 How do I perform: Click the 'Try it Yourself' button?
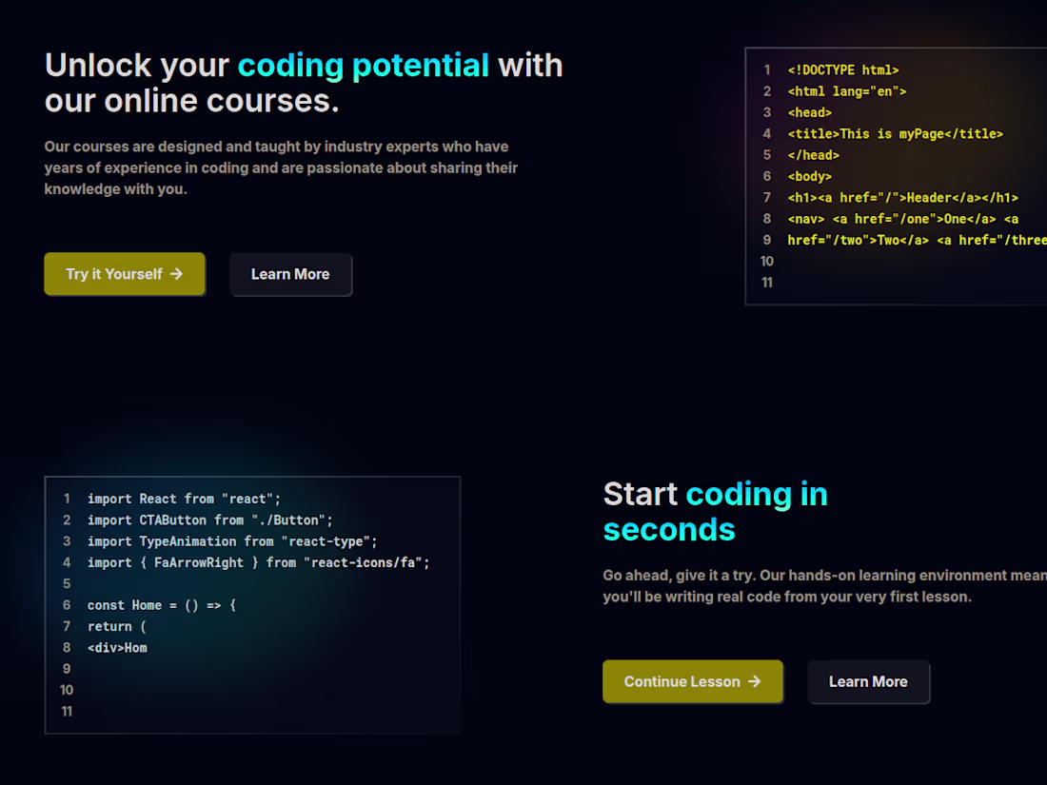click(124, 273)
